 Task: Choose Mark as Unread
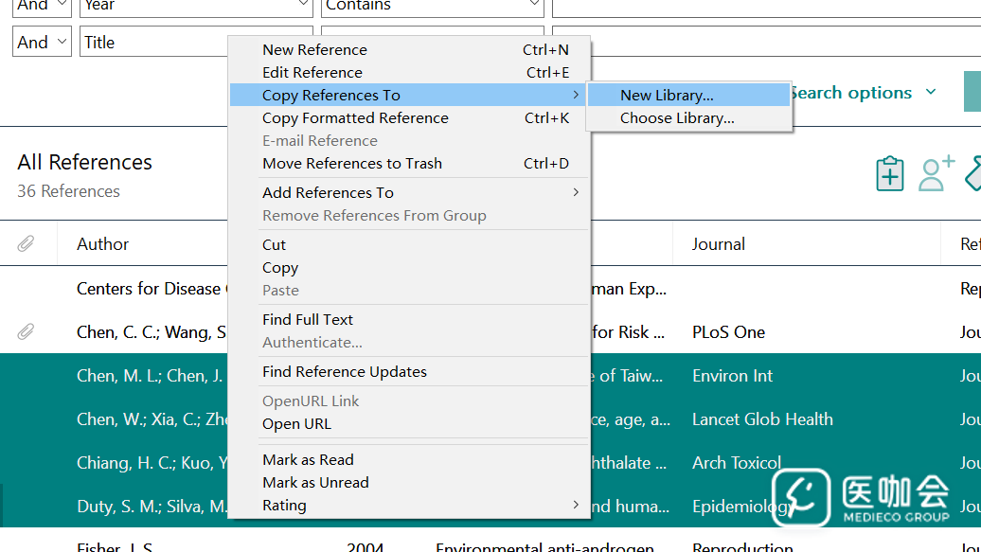pos(315,483)
